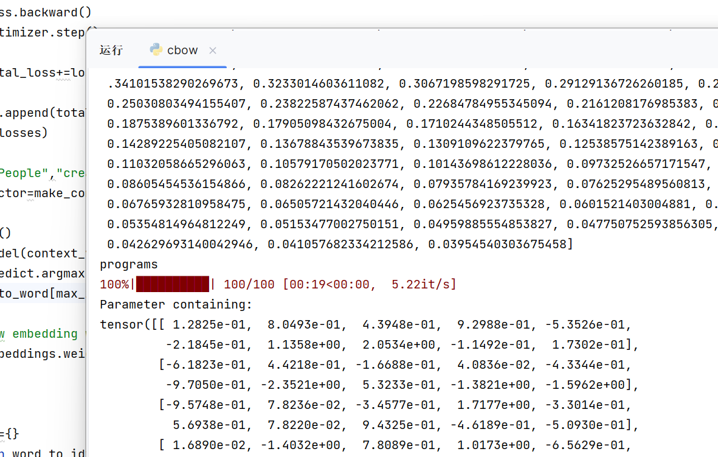This screenshot has height=457, width=718.
Task: Click the red tqdm progress bar
Action: (x=173, y=284)
